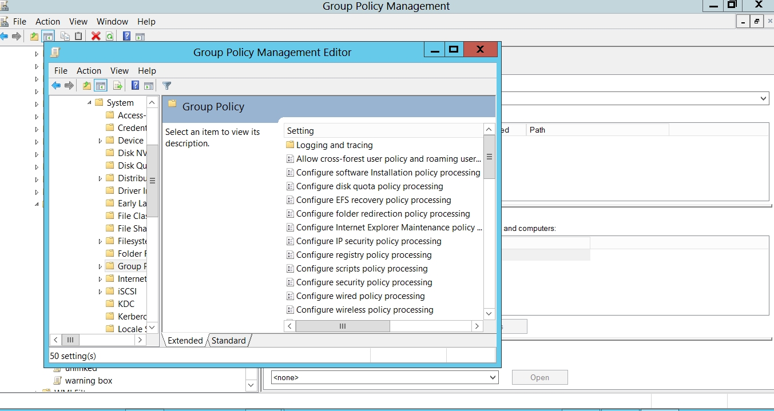Toggle the editor's Show/Hide Action Pane button
Screen dimensions: 774x411
pos(149,86)
